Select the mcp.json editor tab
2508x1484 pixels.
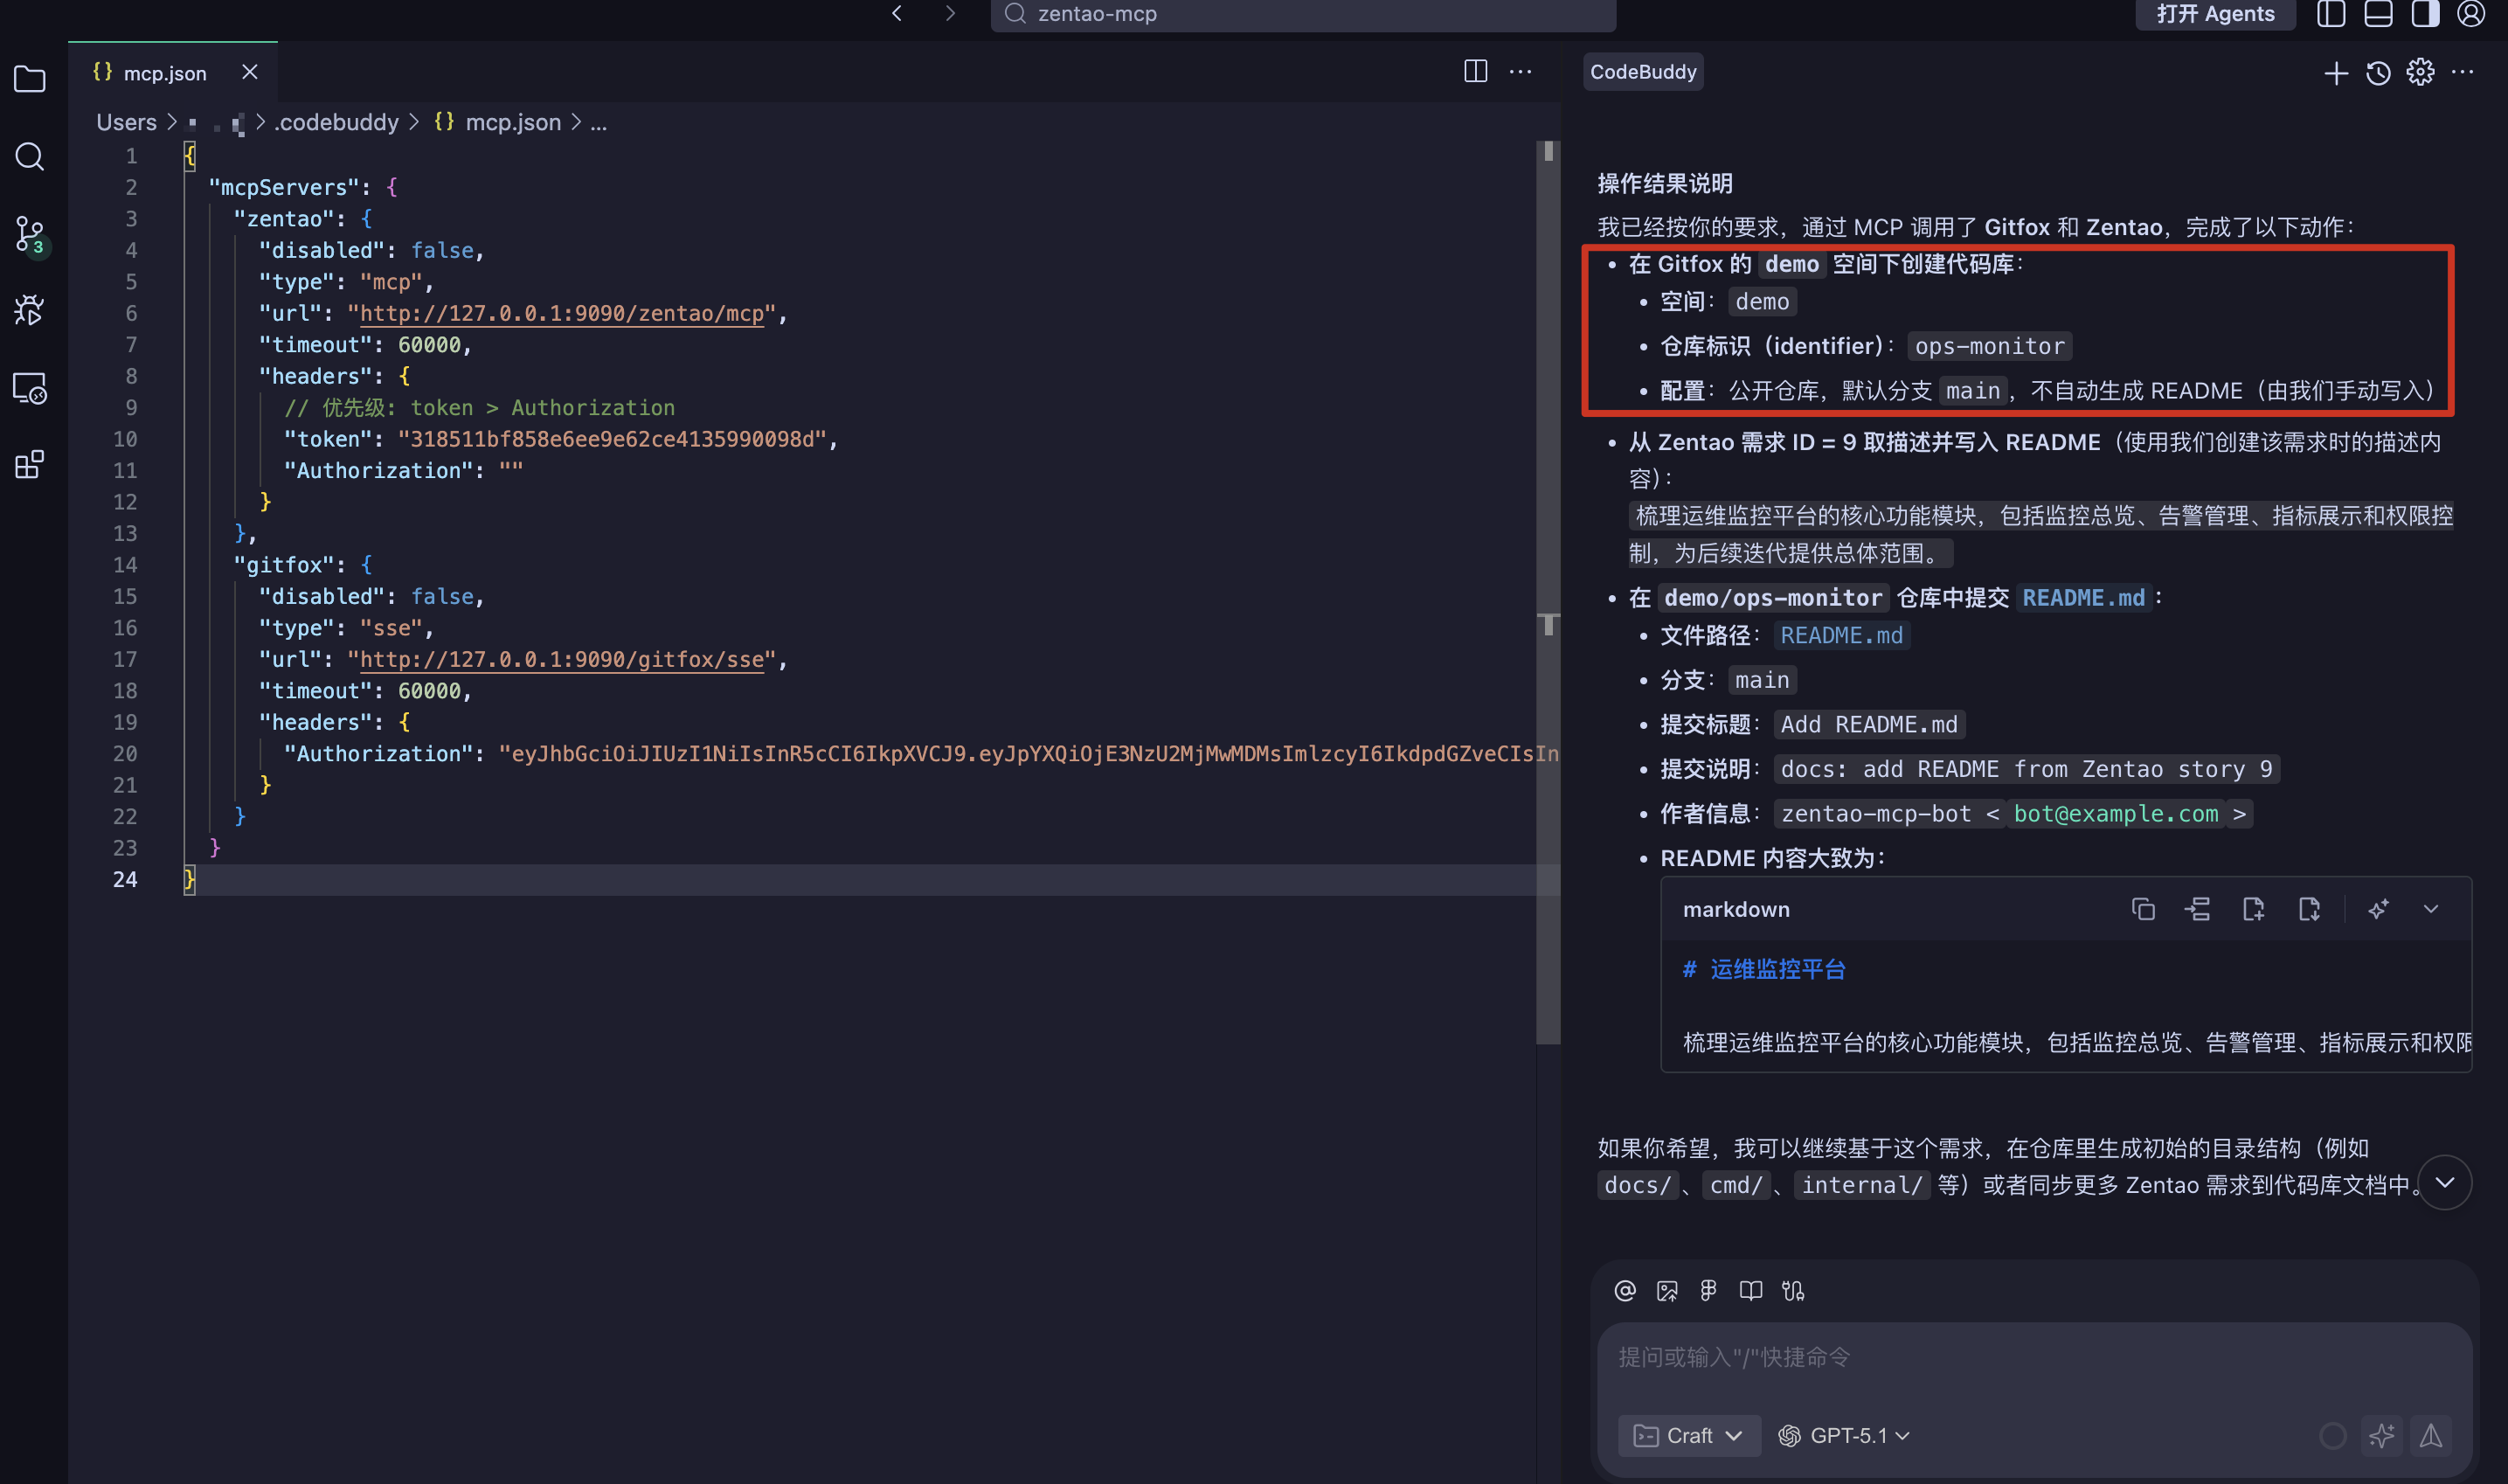pos(164,73)
